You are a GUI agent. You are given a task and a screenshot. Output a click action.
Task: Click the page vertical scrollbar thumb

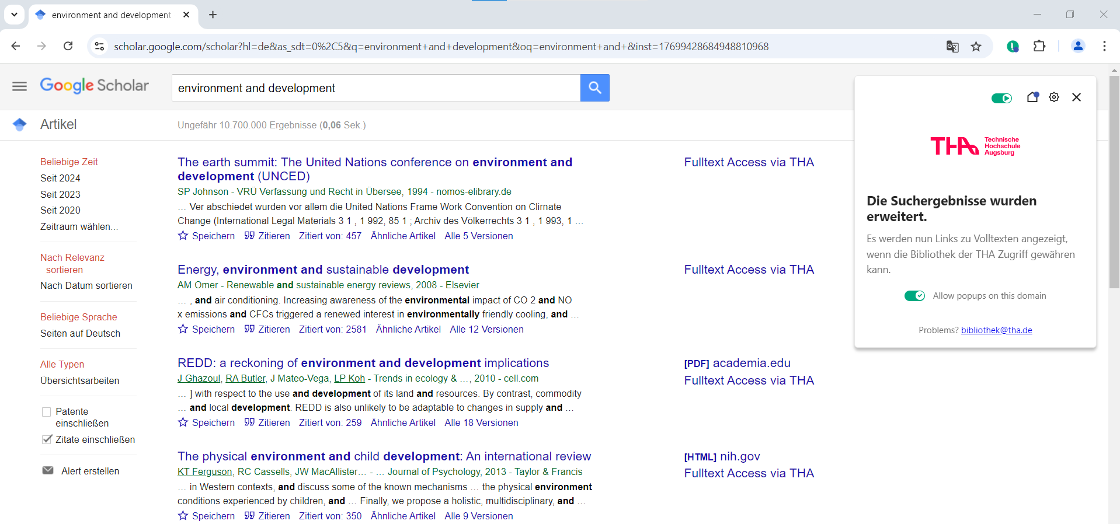click(1114, 181)
